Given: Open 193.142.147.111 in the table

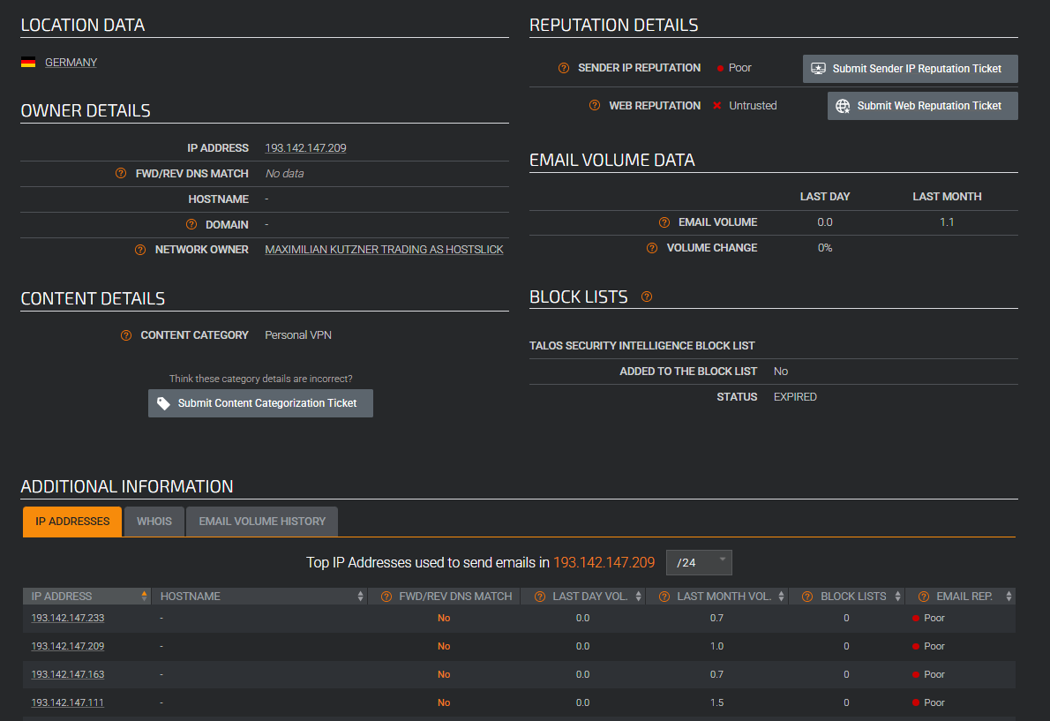Looking at the screenshot, I should pyautogui.click(x=68, y=702).
